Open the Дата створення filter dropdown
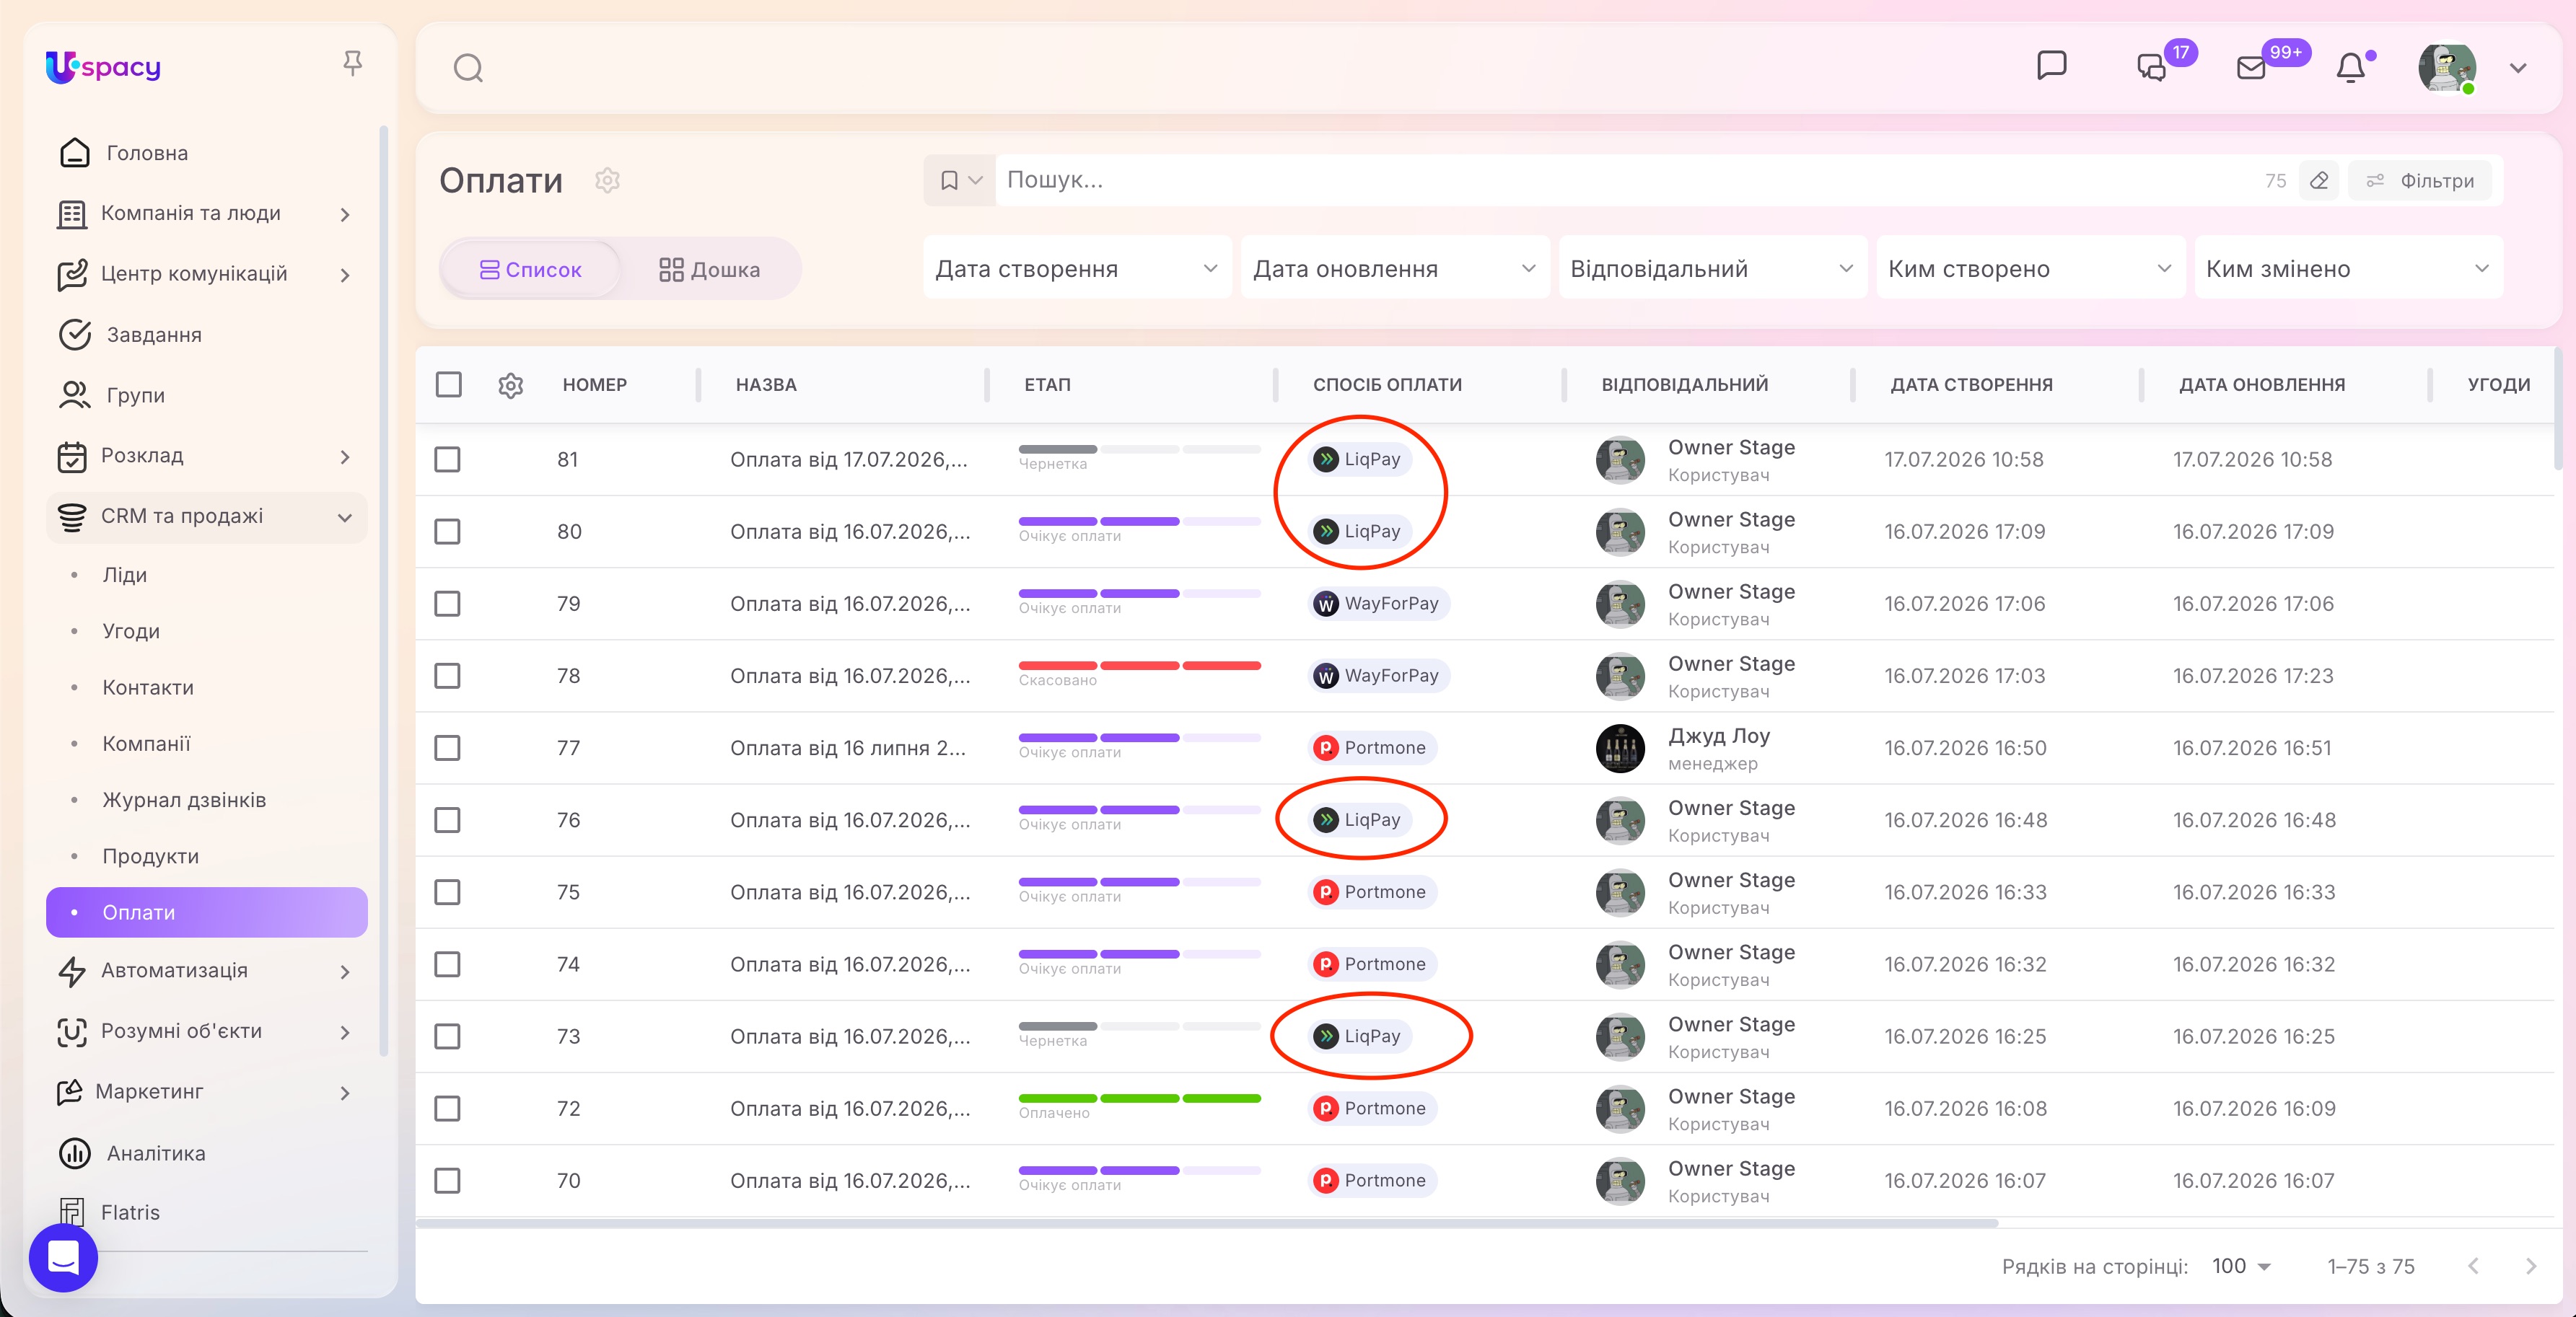Viewport: 2576px width, 1317px height. [x=1076, y=268]
